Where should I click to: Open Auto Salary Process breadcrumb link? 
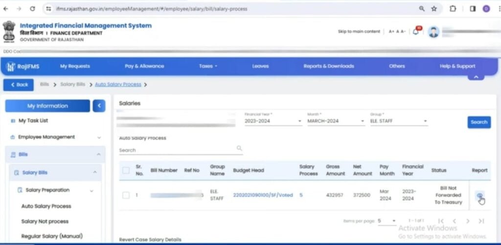tap(118, 84)
